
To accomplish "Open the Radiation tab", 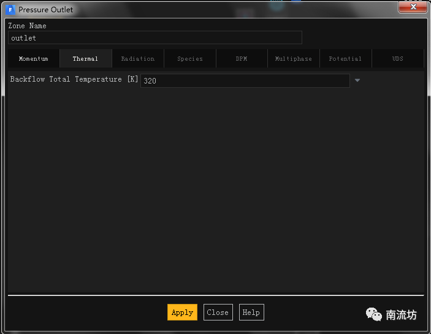I will tap(138, 59).
